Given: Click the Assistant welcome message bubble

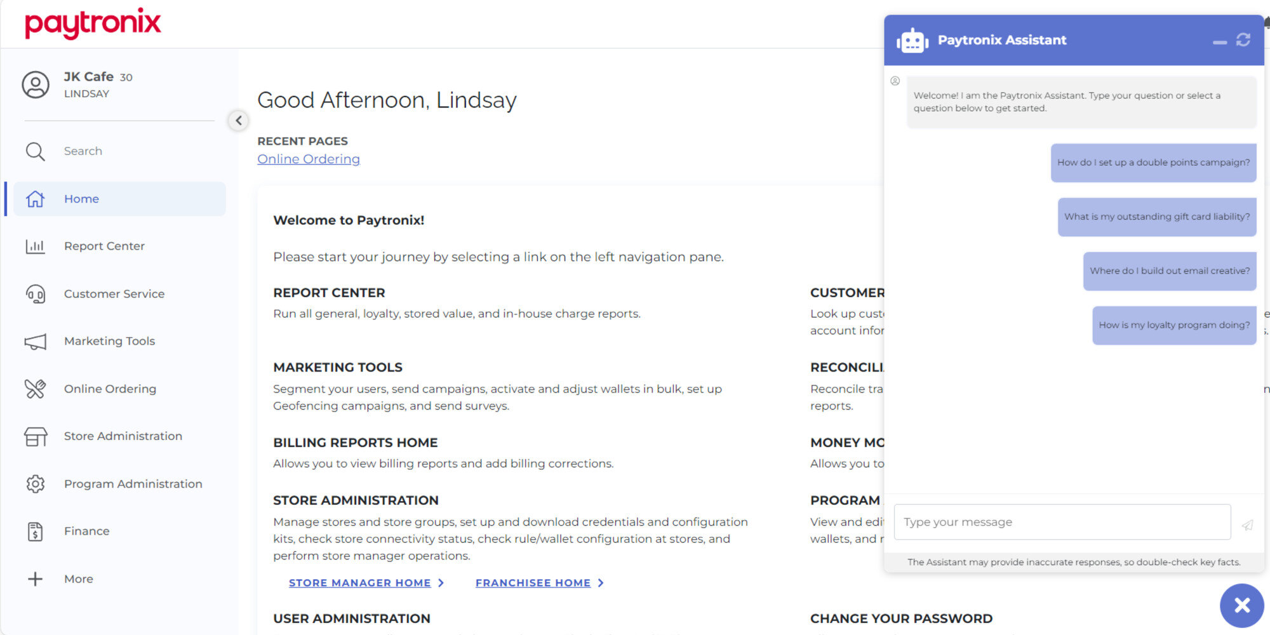Looking at the screenshot, I should [1081, 102].
